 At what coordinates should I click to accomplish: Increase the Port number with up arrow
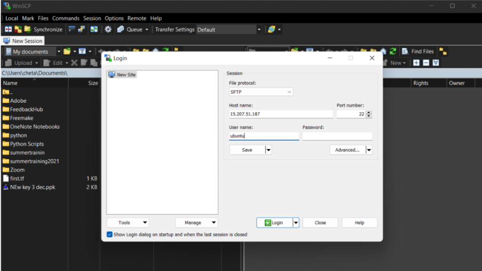[369, 112]
